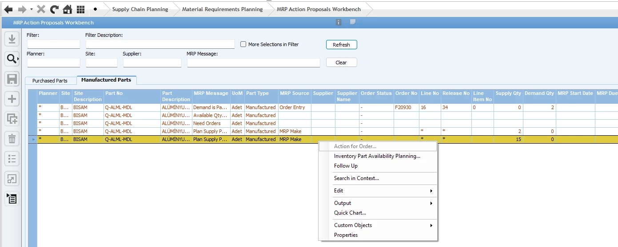This screenshot has width=618, height=247.
Task: Click the plus new record icon
Action: pos(12,99)
